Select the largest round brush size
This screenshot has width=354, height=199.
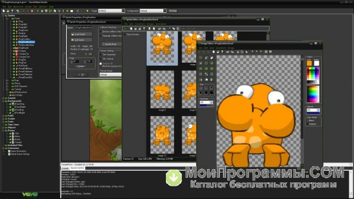pyautogui.click(x=211, y=92)
